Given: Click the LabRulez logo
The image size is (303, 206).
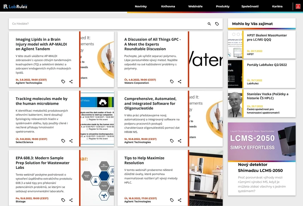Looking at the screenshot, I should [x=16, y=7].
